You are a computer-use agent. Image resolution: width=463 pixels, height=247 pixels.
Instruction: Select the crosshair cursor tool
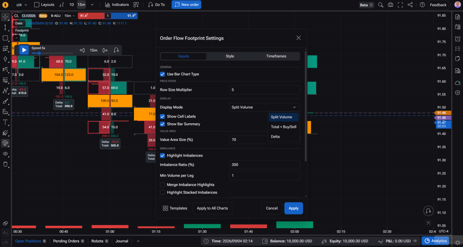pos(5,17)
